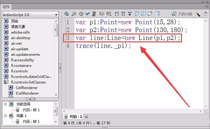Select the ICellRenderer interface entry

(27, 93)
